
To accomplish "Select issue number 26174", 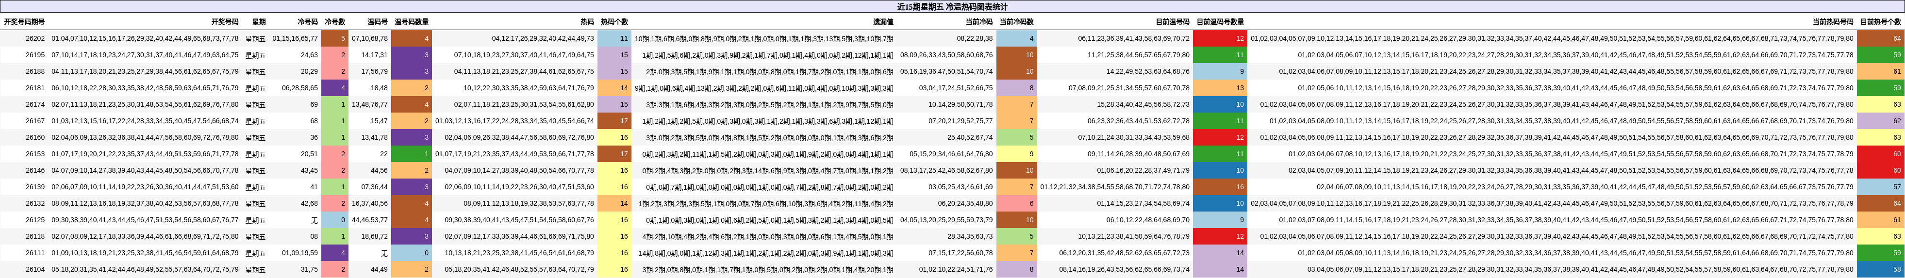I will point(35,104).
